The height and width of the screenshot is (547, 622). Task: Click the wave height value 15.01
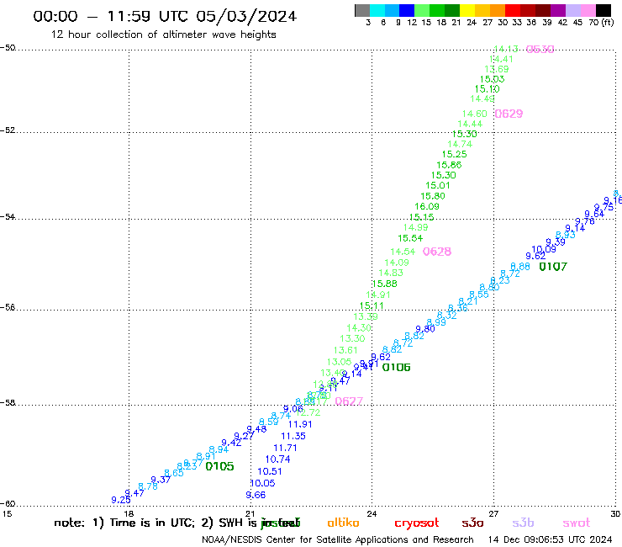click(x=438, y=185)
